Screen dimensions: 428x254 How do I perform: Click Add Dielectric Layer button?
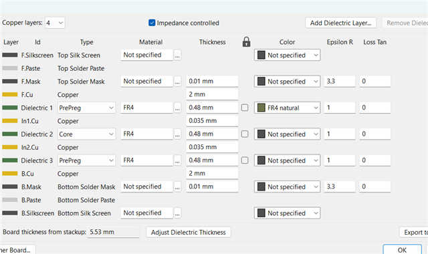pyautogui.click(x=340, y=23)
